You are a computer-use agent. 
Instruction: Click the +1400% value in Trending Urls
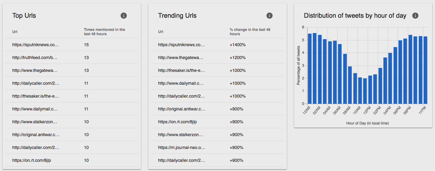[x=238, y=45]
